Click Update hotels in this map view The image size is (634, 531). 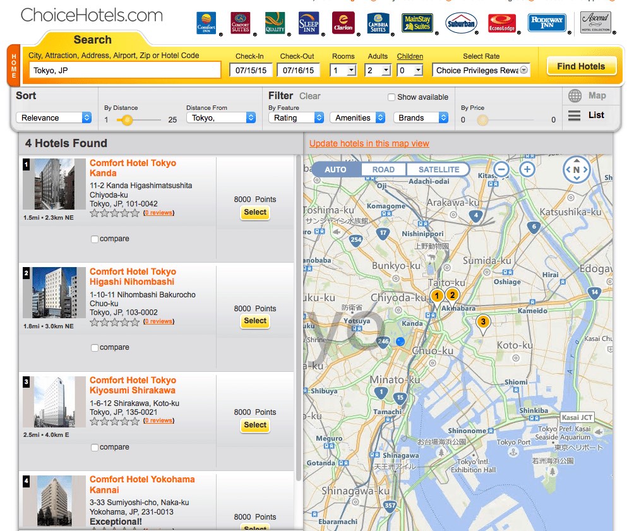pyautogui.click(x=369, y=143)
